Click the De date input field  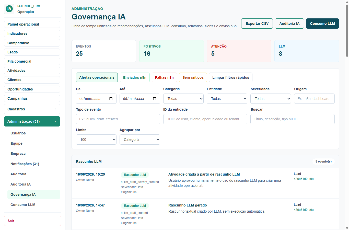coord(96,99)
